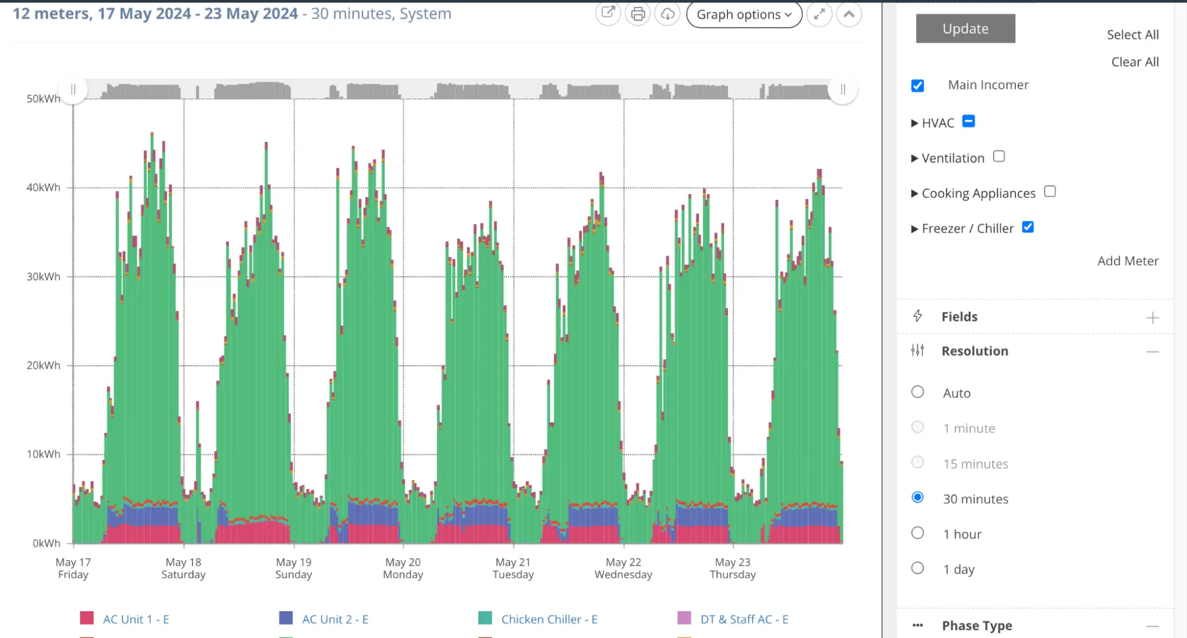This screenshot has height=638, width=1187.
Task: Click the cloud download icon
Action: point(667,14)
